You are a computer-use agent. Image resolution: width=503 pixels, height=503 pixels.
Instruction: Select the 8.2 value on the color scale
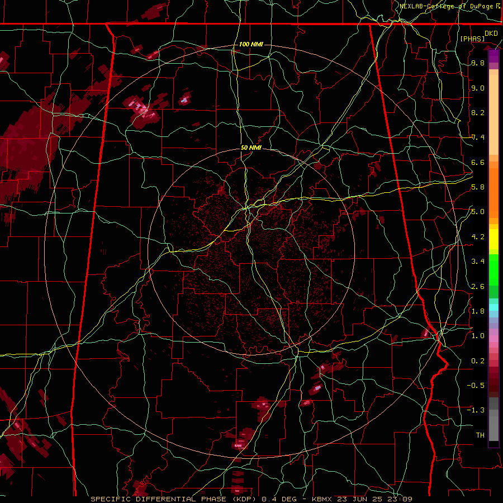(x=478, y=112)
